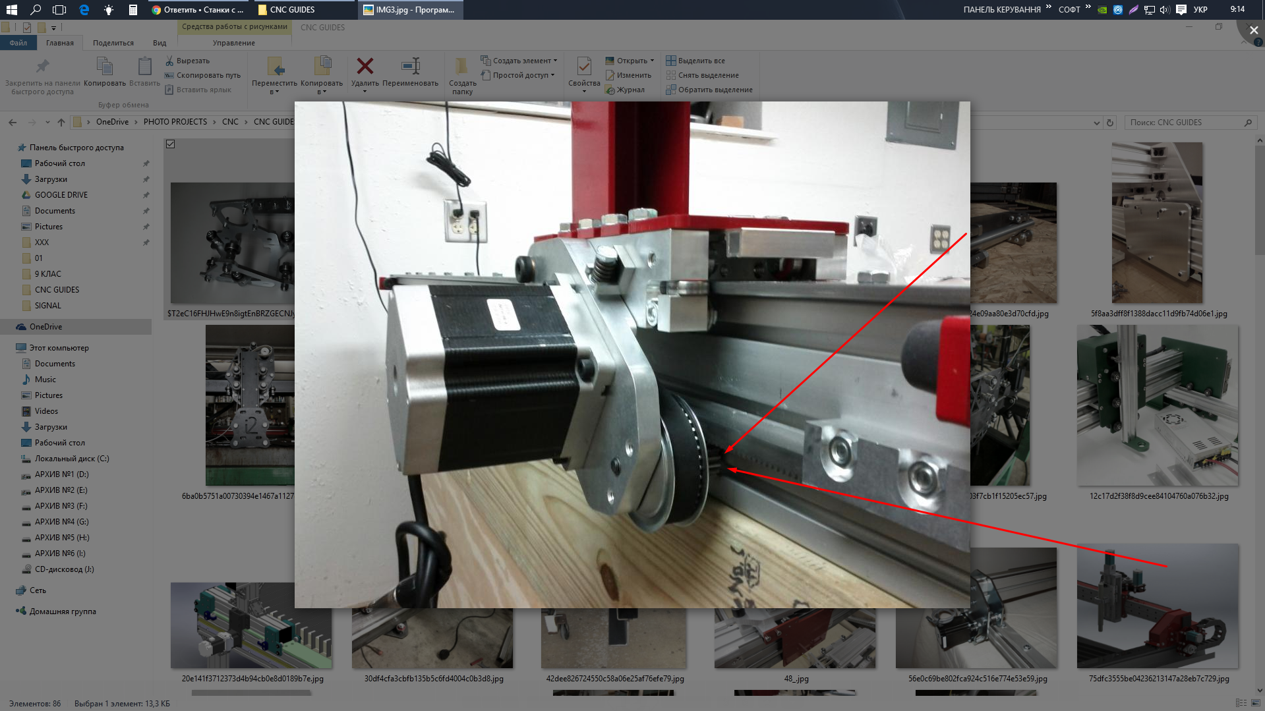
Task: Open taskbar search magnifier
Action: tap(36, 10)
